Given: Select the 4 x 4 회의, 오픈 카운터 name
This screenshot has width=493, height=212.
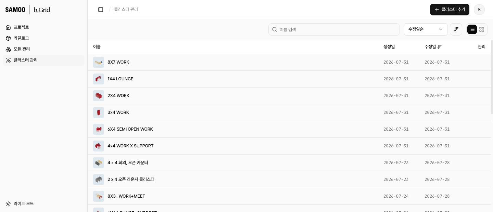Looking at the screenshot, I should (128, 163).
